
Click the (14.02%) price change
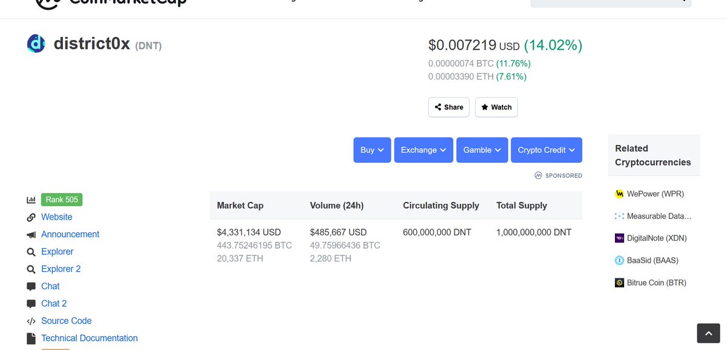(x=553, y=45)
